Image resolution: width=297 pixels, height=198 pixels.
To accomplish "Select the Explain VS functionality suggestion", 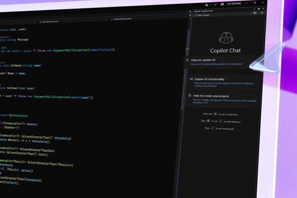I will pyautogui.click(x=224, y=82).
